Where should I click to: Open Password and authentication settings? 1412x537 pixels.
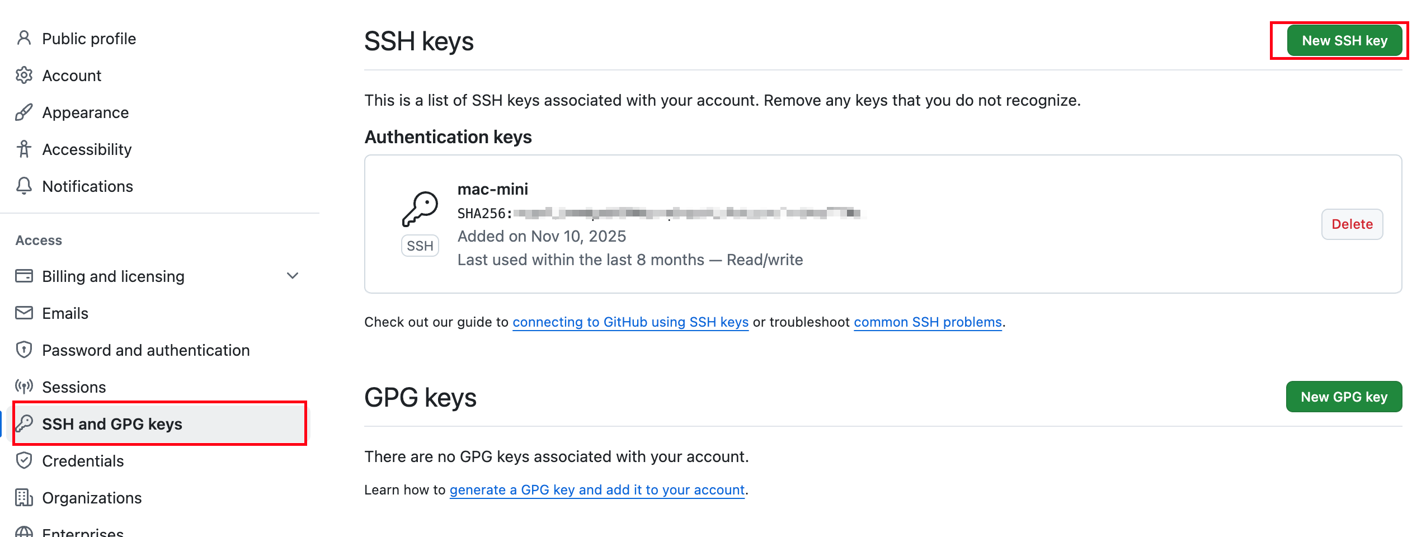pyautogui.click(x=145, y=350)
